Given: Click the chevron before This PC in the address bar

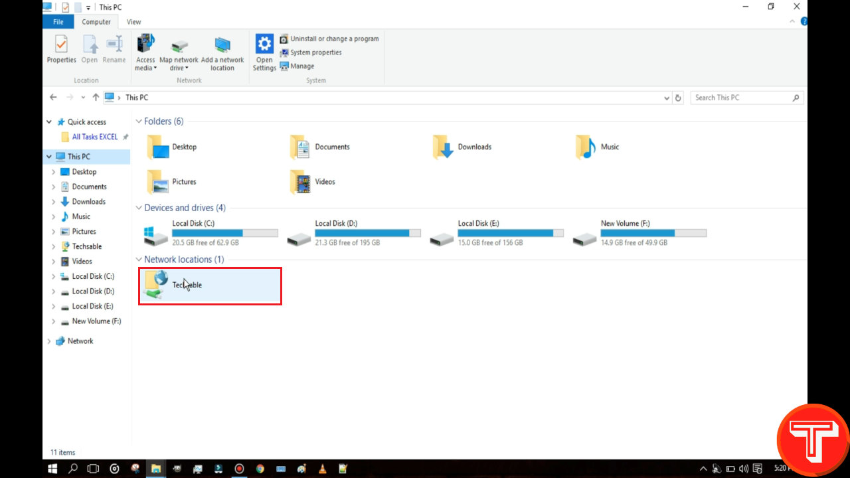Looking at the screenshot, I should (x=120, y=98).
